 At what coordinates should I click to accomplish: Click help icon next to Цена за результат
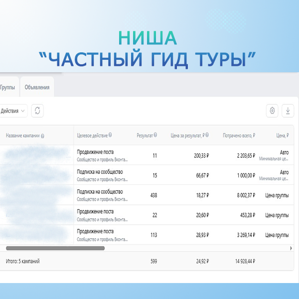tap(207, 135)
